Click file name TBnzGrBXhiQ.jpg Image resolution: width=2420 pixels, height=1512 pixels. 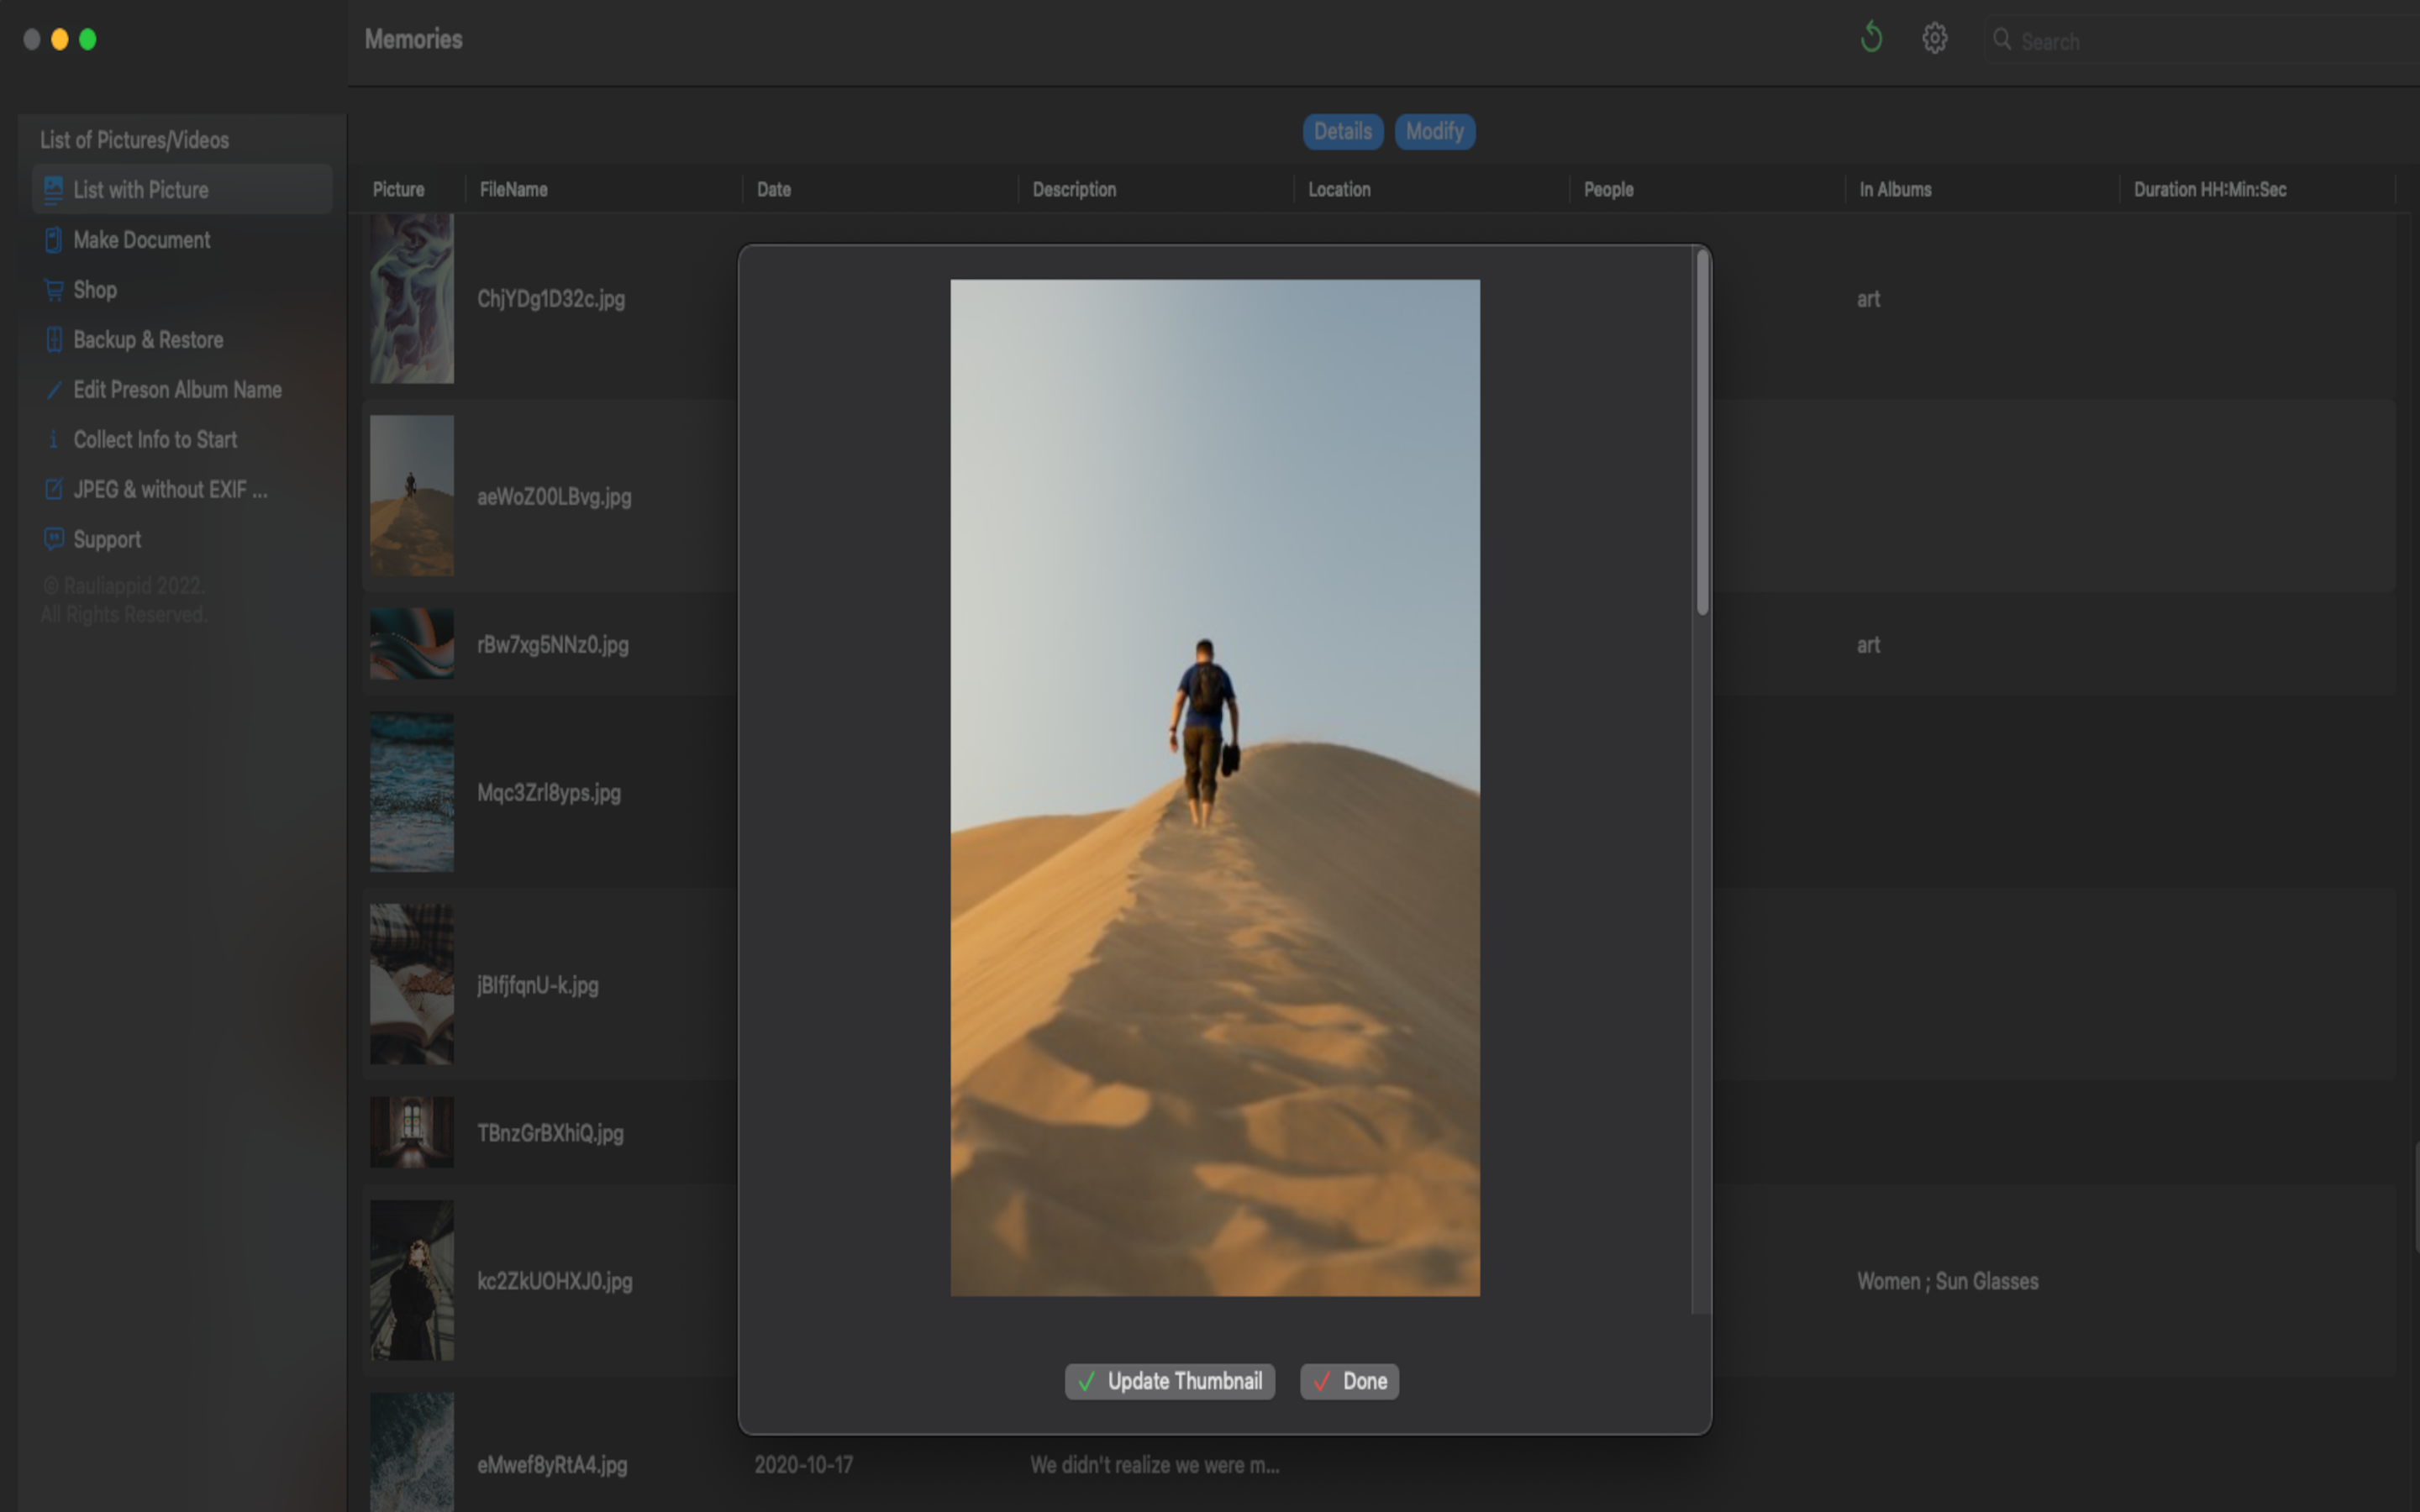[x=550, y=1133]
